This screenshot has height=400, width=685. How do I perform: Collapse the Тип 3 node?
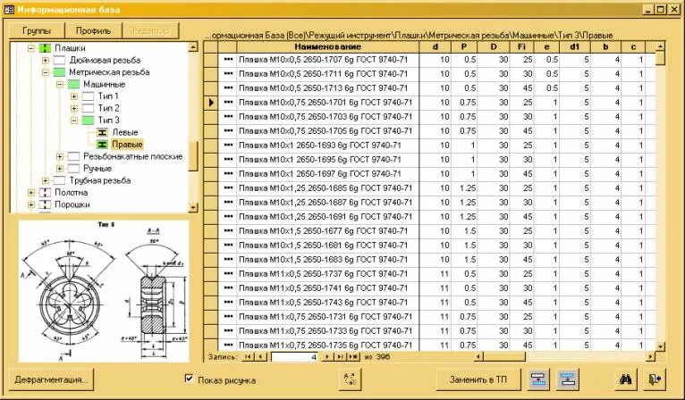pos(74,121)
